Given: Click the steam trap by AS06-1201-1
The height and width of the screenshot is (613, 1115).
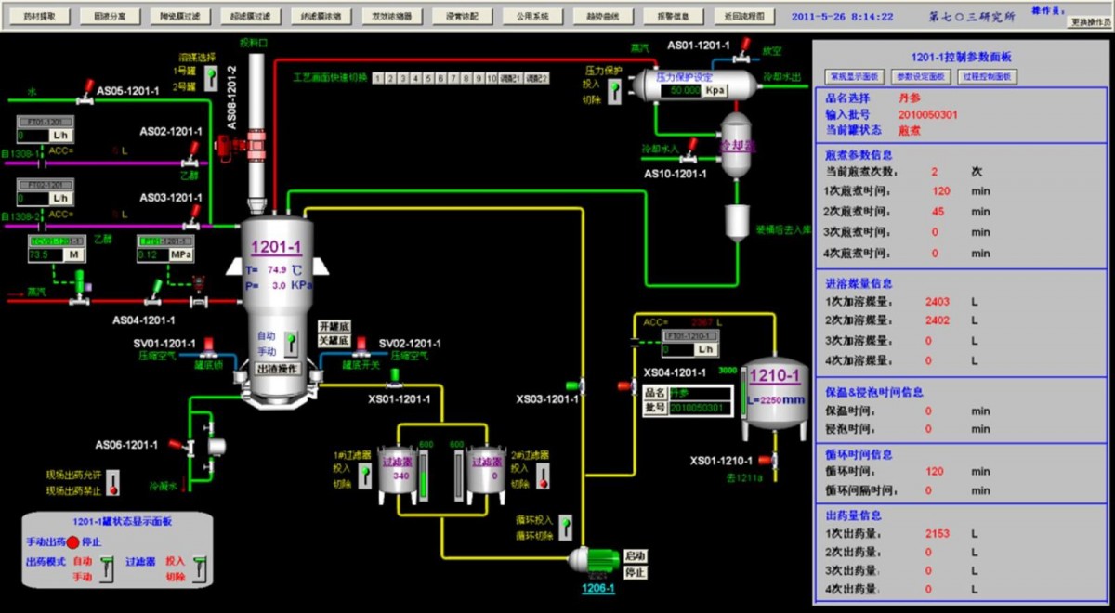Looking at the screenshot, I should click(x=216, y=447).
